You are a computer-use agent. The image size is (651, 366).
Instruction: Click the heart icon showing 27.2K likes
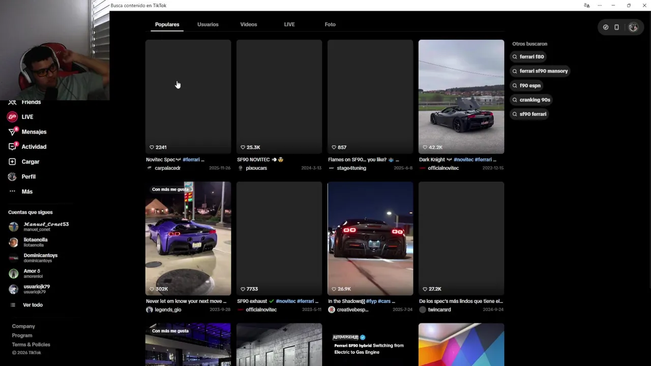[425, 289]
